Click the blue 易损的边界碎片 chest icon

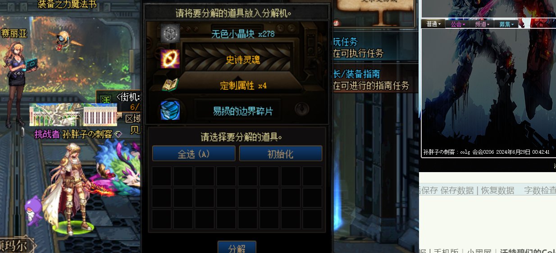(x=170, y=111)
